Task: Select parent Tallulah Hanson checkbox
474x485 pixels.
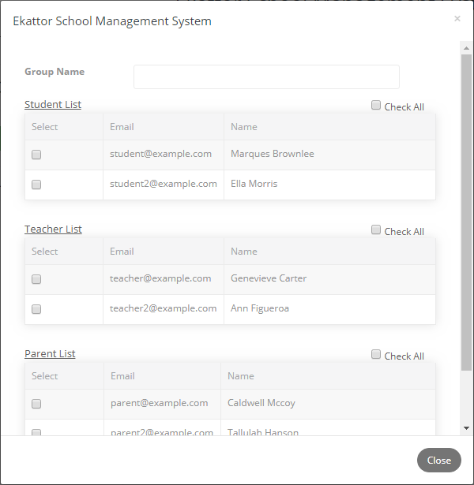Action: tap(36, 432)
